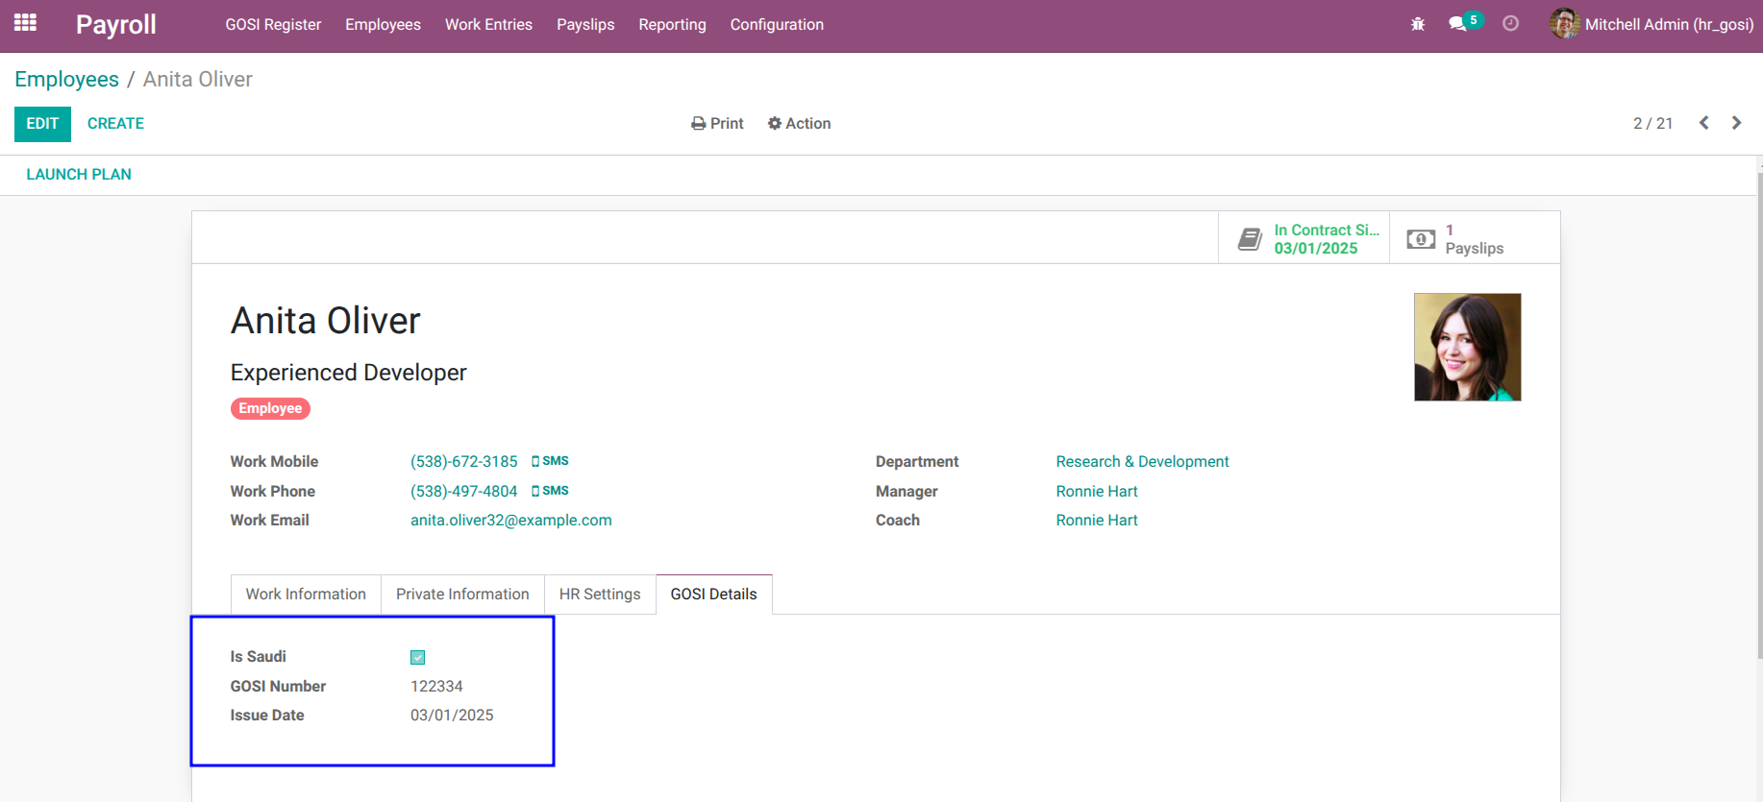
Task: Go to the previous employee record
Action: (1703, 123)
